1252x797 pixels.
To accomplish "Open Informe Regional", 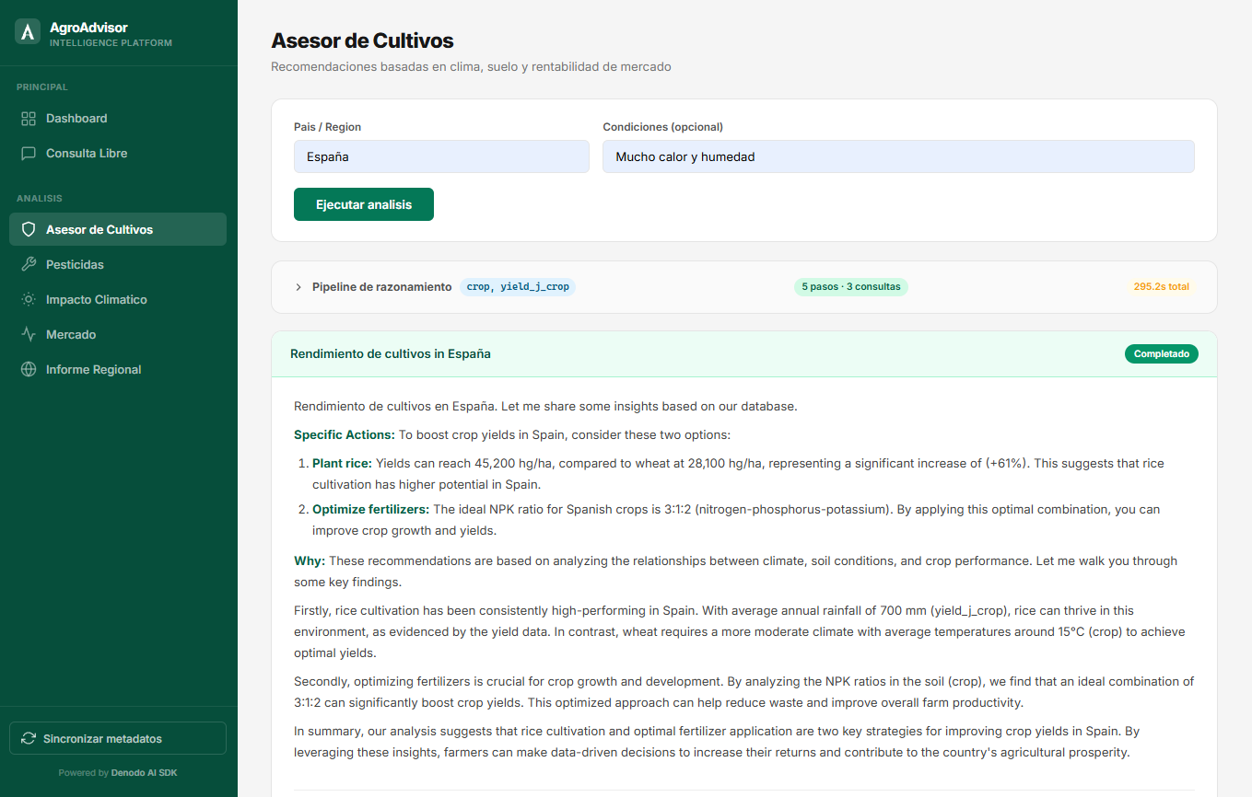I will (118, 370).
